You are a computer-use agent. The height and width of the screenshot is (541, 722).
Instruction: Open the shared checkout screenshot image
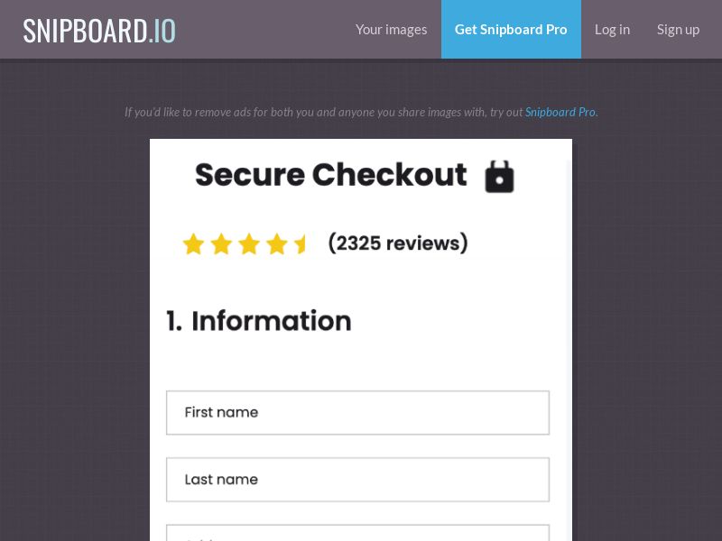[x=361, y=340]
